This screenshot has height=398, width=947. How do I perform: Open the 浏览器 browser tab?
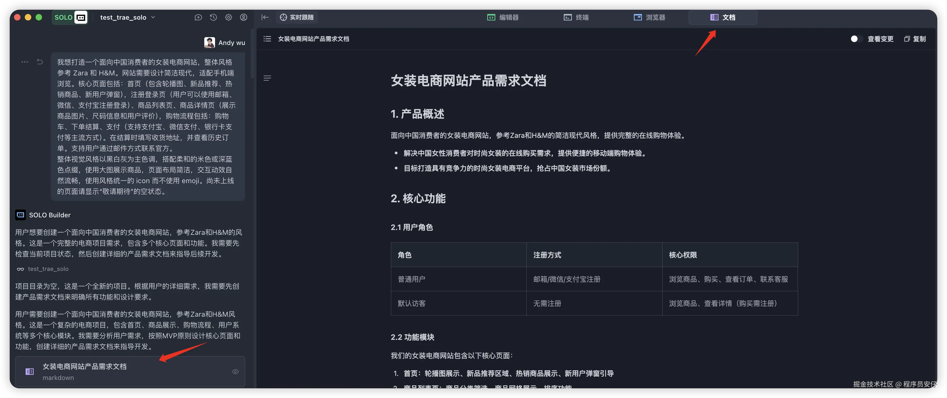[649, 17]
